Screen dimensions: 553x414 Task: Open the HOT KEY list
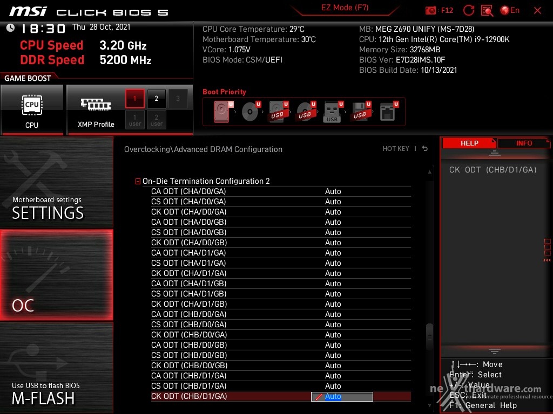[x=396, y=149]
